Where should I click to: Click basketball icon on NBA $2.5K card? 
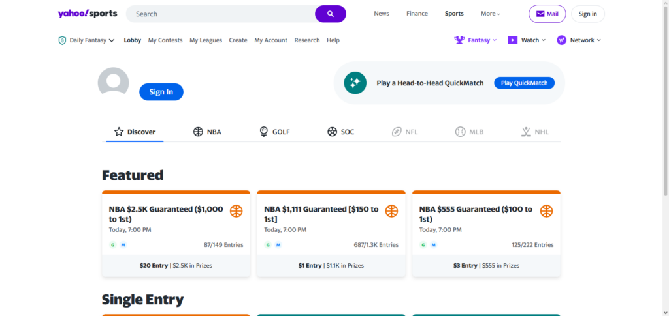pyautogui.click(x=237, y=211)
